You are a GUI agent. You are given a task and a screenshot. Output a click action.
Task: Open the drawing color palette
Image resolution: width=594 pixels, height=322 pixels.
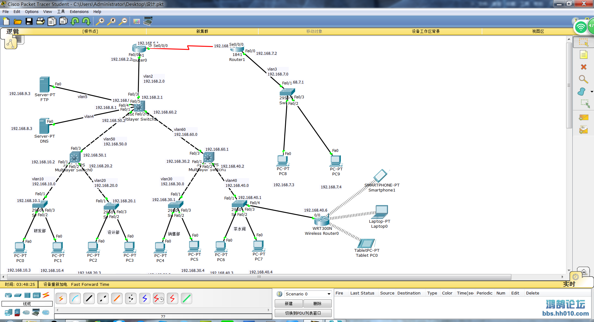pyautogui.click(x=136, y=21)
